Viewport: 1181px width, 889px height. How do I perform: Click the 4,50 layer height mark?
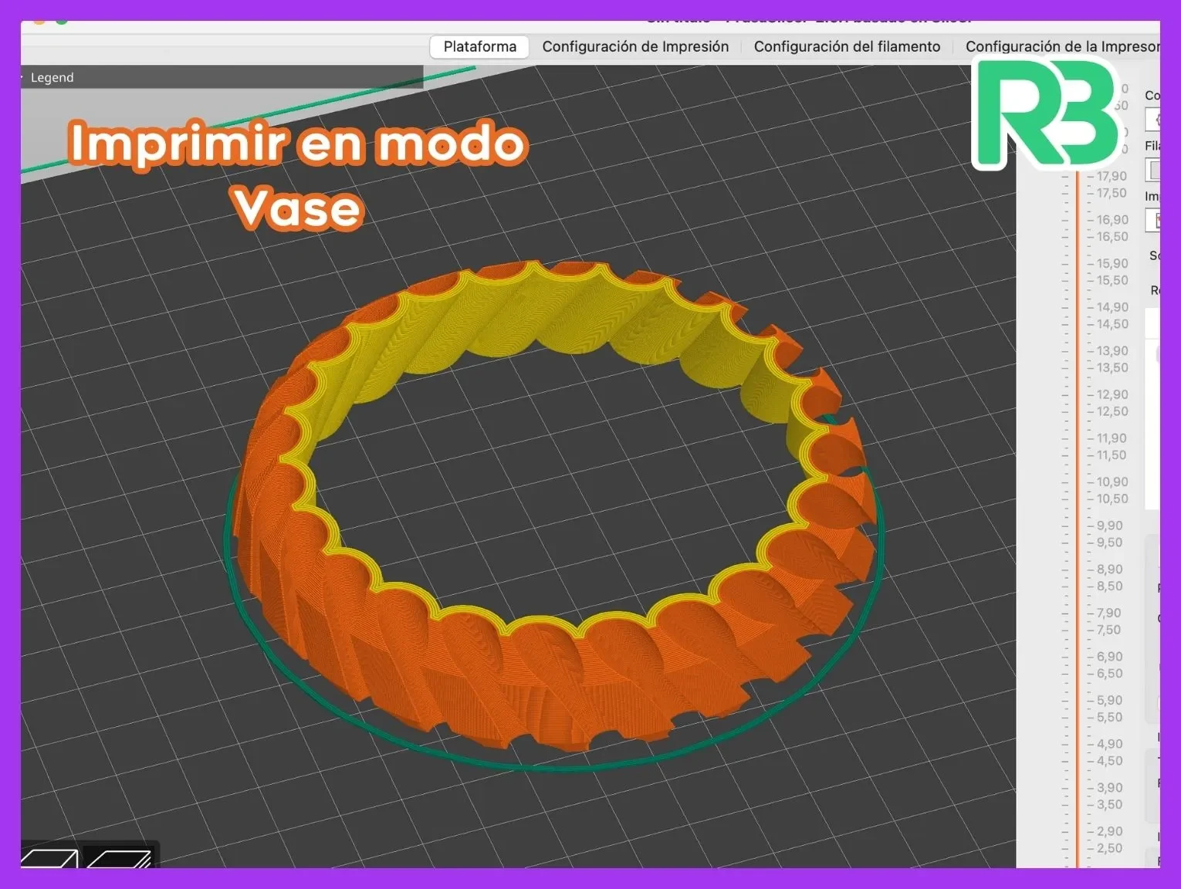[1110, 761]
